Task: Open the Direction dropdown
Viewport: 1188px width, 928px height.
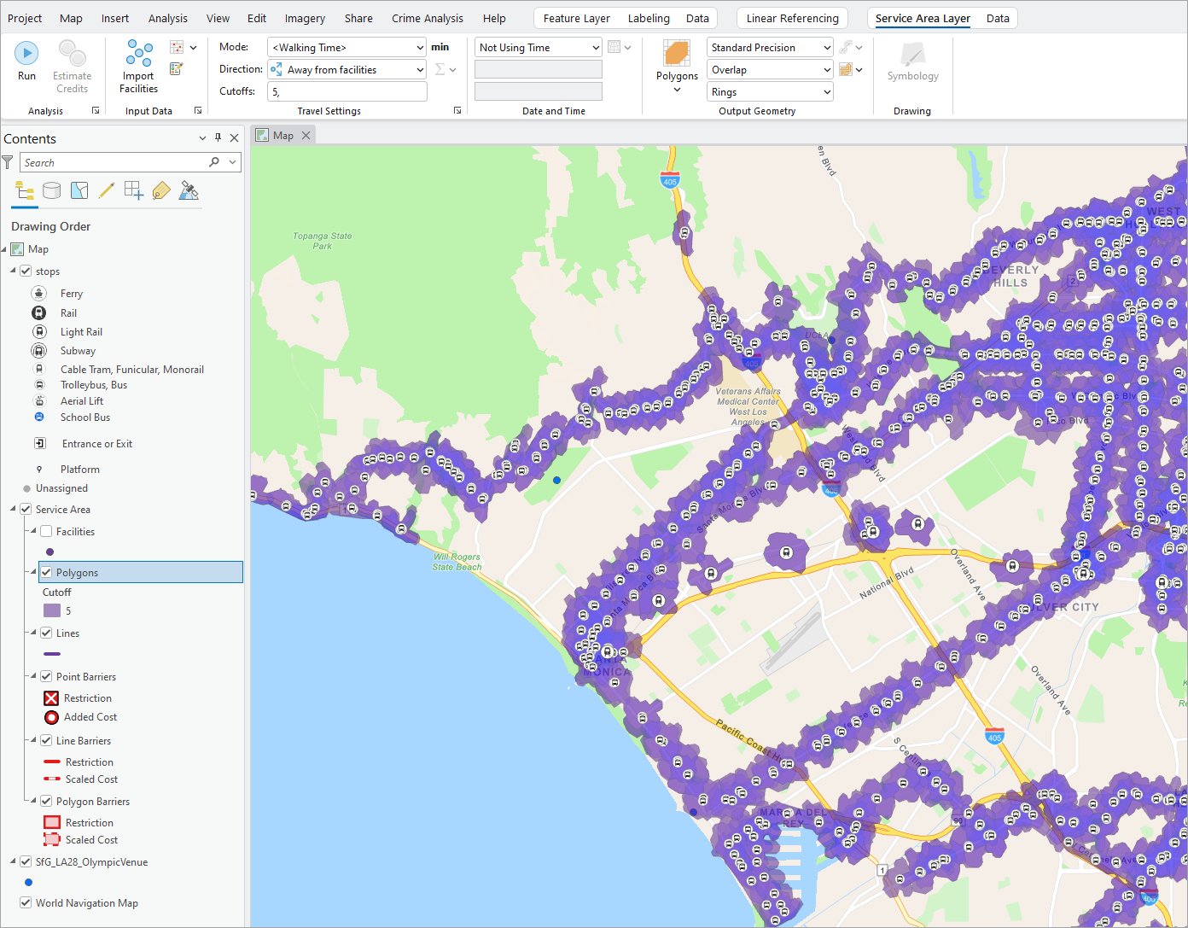Action: pyautogui.click(x=346, y=69)
